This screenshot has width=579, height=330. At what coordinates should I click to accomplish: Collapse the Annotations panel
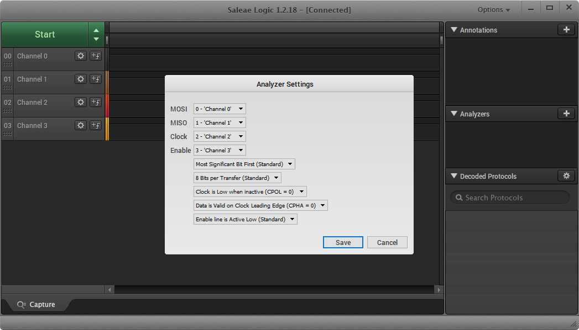coord(453,30)
